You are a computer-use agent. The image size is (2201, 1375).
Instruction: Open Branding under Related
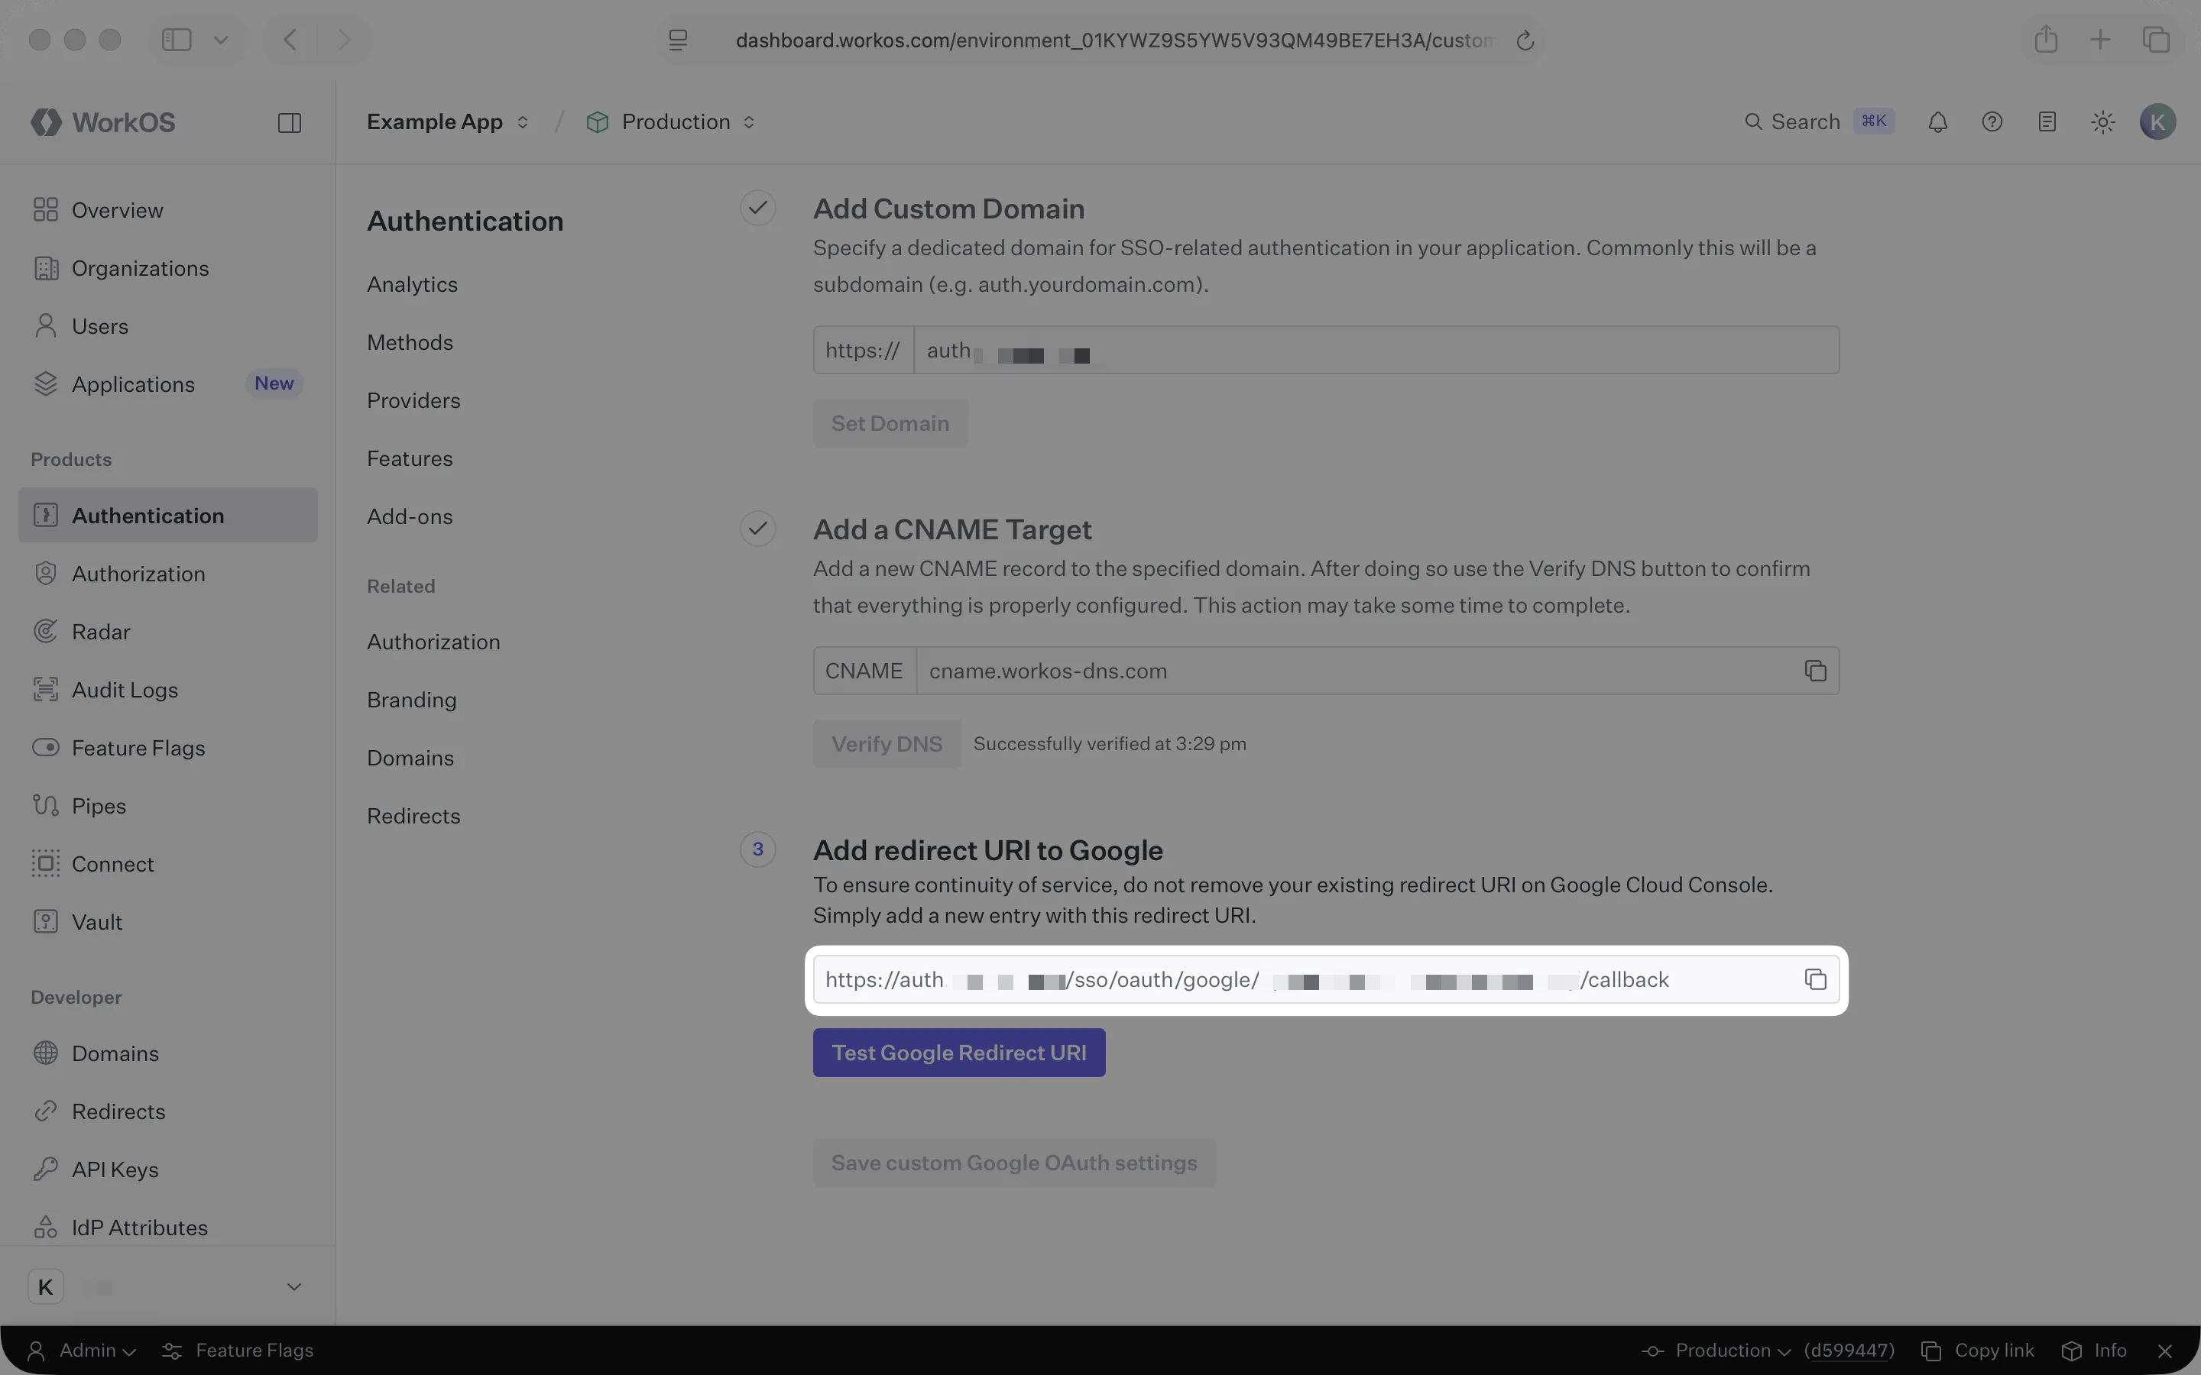pyautogui.click(x=411, y=699)
